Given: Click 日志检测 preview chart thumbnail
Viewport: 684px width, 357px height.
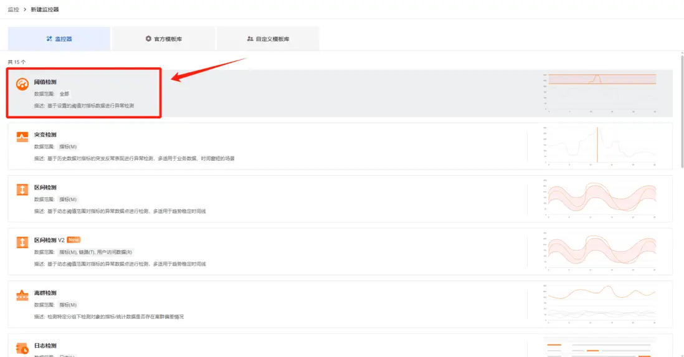Looking at the screenshot, I should 600,348.
